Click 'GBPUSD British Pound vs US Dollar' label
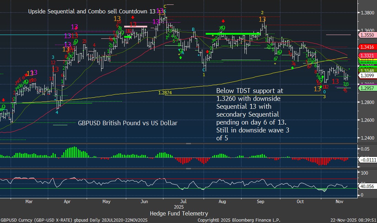Viewport: 377px width, 223px height. click(x=128, y=123)
